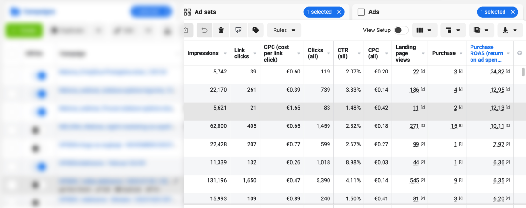Click the icon between trash and tag
This screenshot has width=526, height=208.
tap(238, 30)
